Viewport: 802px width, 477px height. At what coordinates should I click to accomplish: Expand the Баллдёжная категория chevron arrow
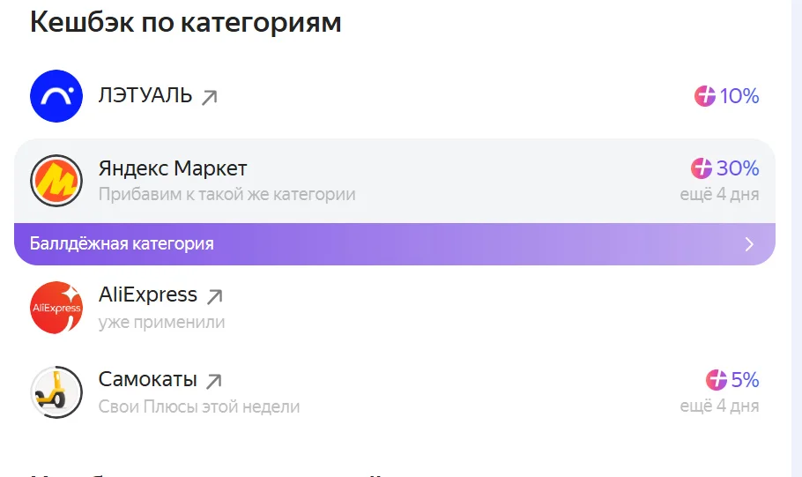(749, 244)
